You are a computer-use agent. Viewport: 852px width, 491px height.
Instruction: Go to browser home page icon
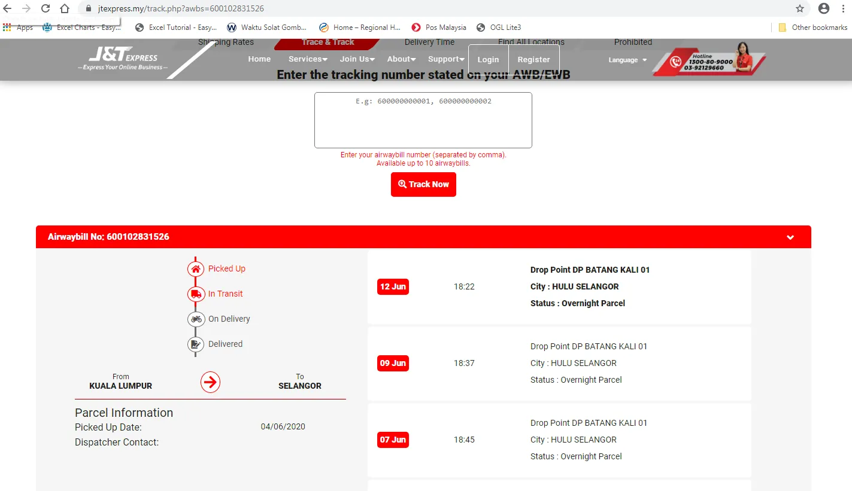click(x=65, y=8)
